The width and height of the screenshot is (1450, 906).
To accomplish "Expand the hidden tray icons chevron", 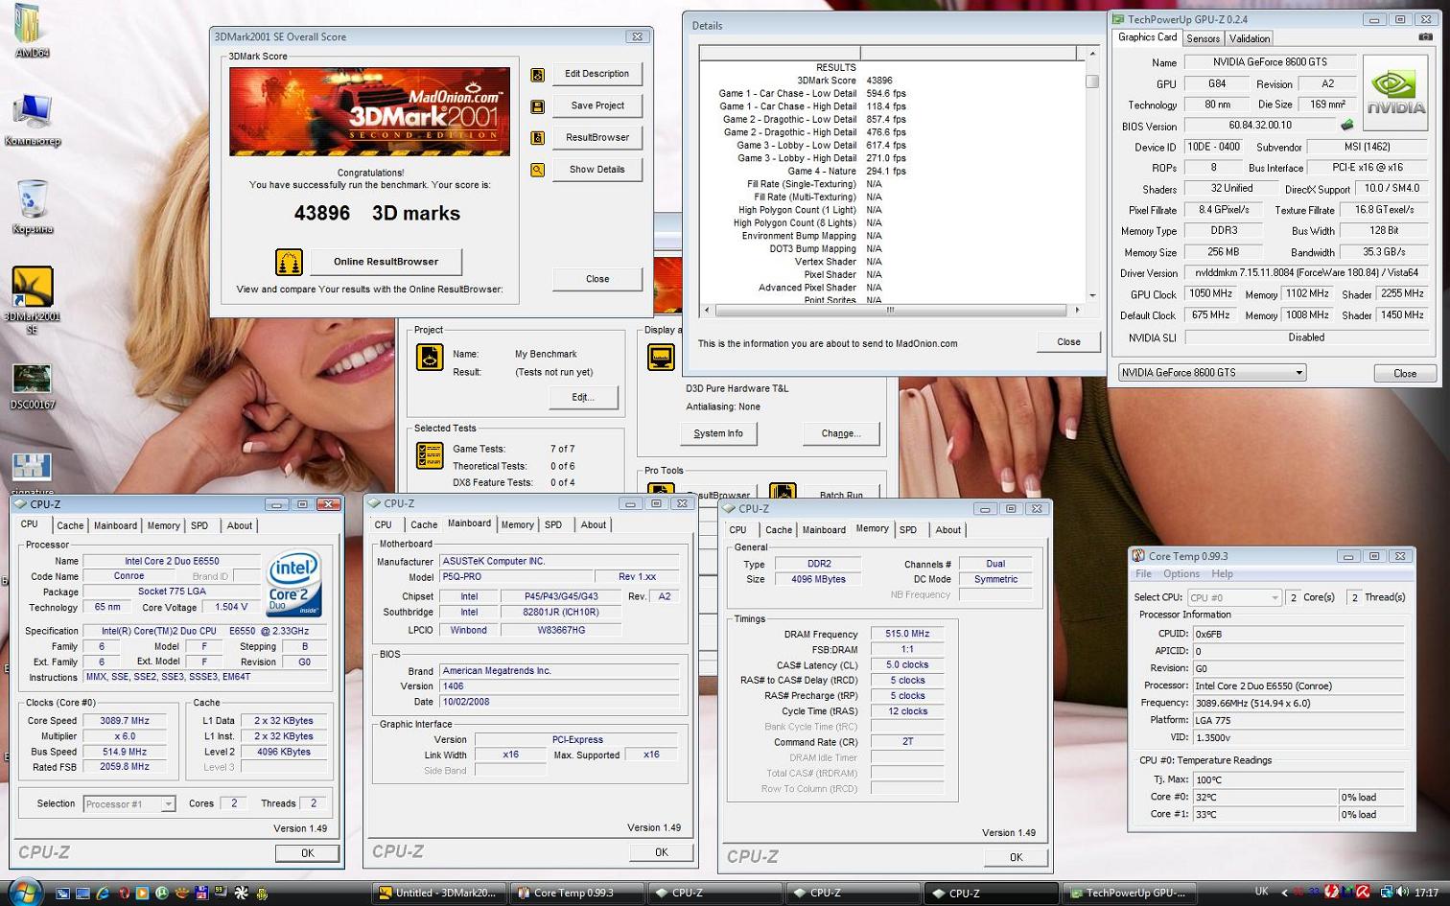I will pyautogui.click(x=1284, y=892).
